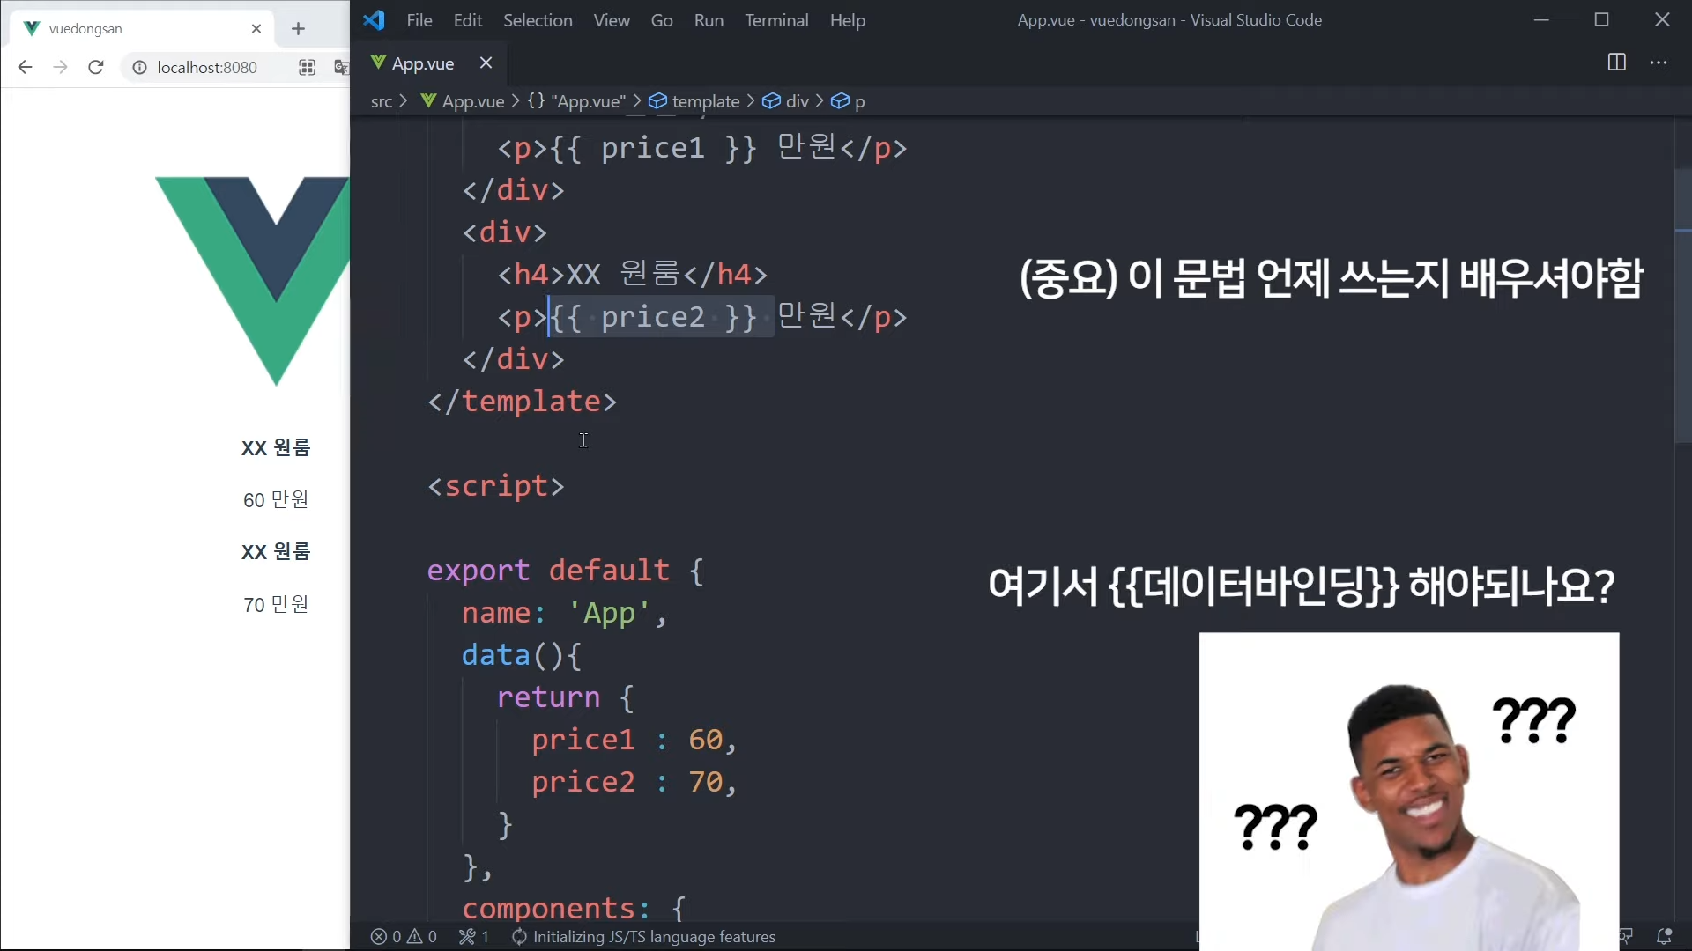Open the Selection menu

[x=537, y=20]
